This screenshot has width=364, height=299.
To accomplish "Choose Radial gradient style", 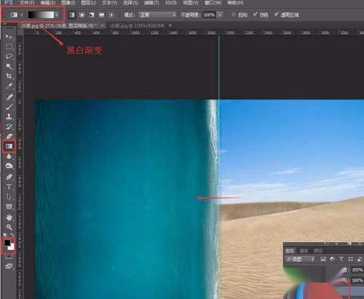I will pyautogui.click(x=82, y=15).
